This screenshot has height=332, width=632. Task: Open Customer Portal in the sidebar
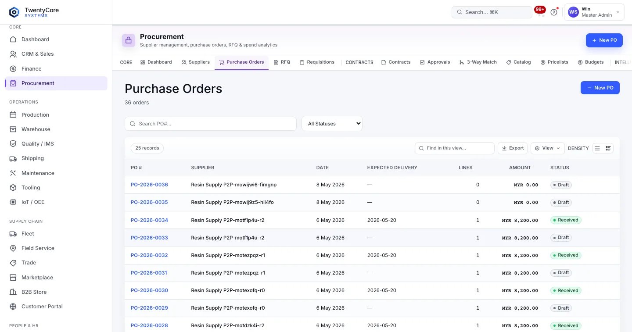click(56, 307)
